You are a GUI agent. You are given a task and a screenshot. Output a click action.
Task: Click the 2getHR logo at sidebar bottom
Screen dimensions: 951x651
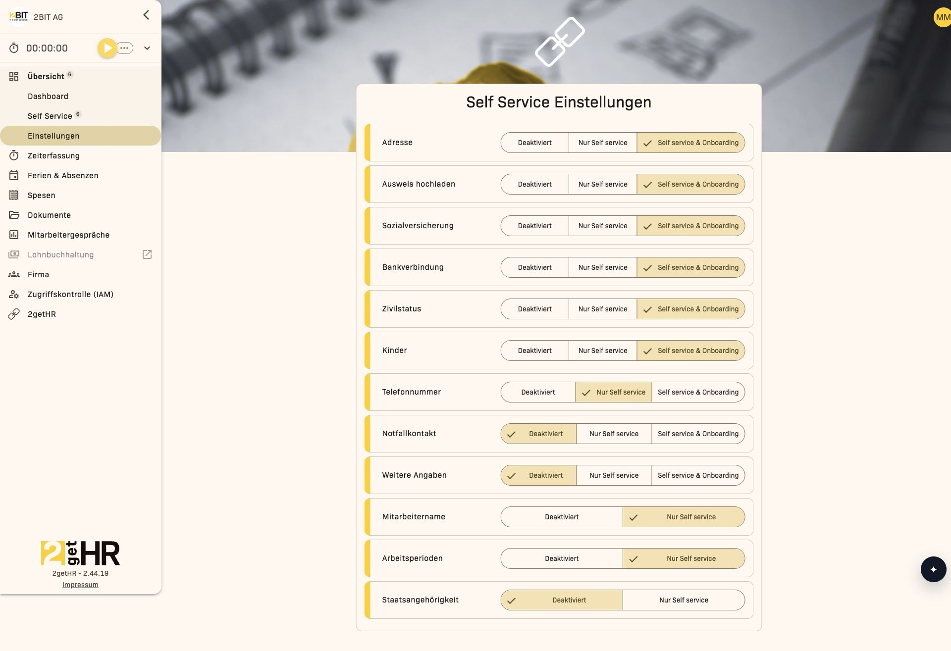[80, 553]
